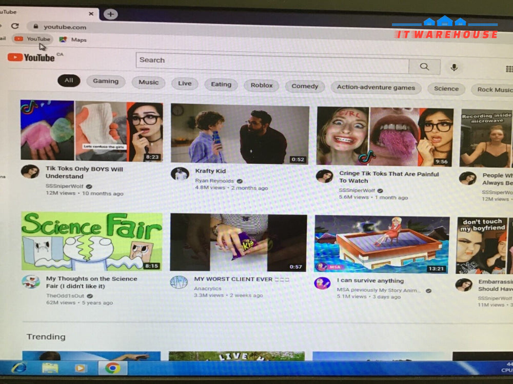The image size is (513, 384).
Task: Open the Recording inside microwave thumbnail
Action: point(486,138)
